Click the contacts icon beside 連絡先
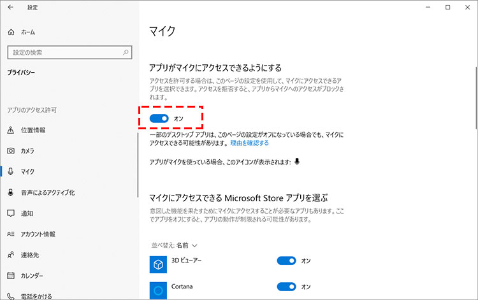 [x=11, y=255]
